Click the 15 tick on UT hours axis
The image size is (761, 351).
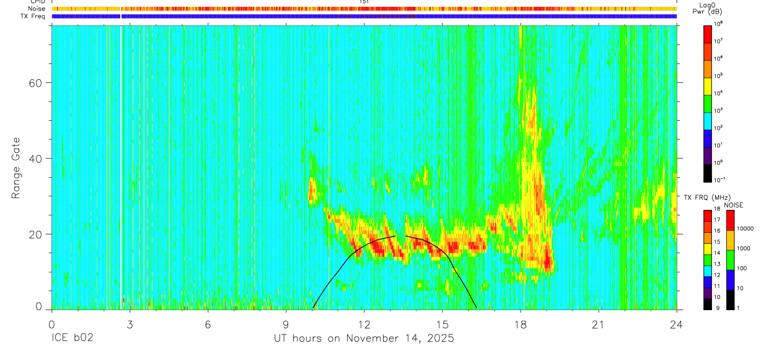442,324
